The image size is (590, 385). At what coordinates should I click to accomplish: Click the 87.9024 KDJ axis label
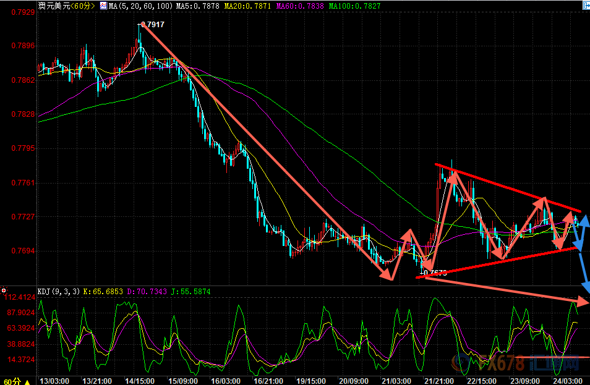[21, 313]
